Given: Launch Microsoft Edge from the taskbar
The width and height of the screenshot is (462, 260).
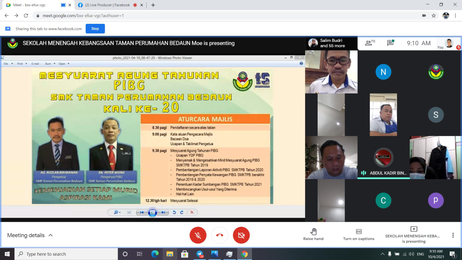Looking at the screenshot, I should [x=155, y=254].
